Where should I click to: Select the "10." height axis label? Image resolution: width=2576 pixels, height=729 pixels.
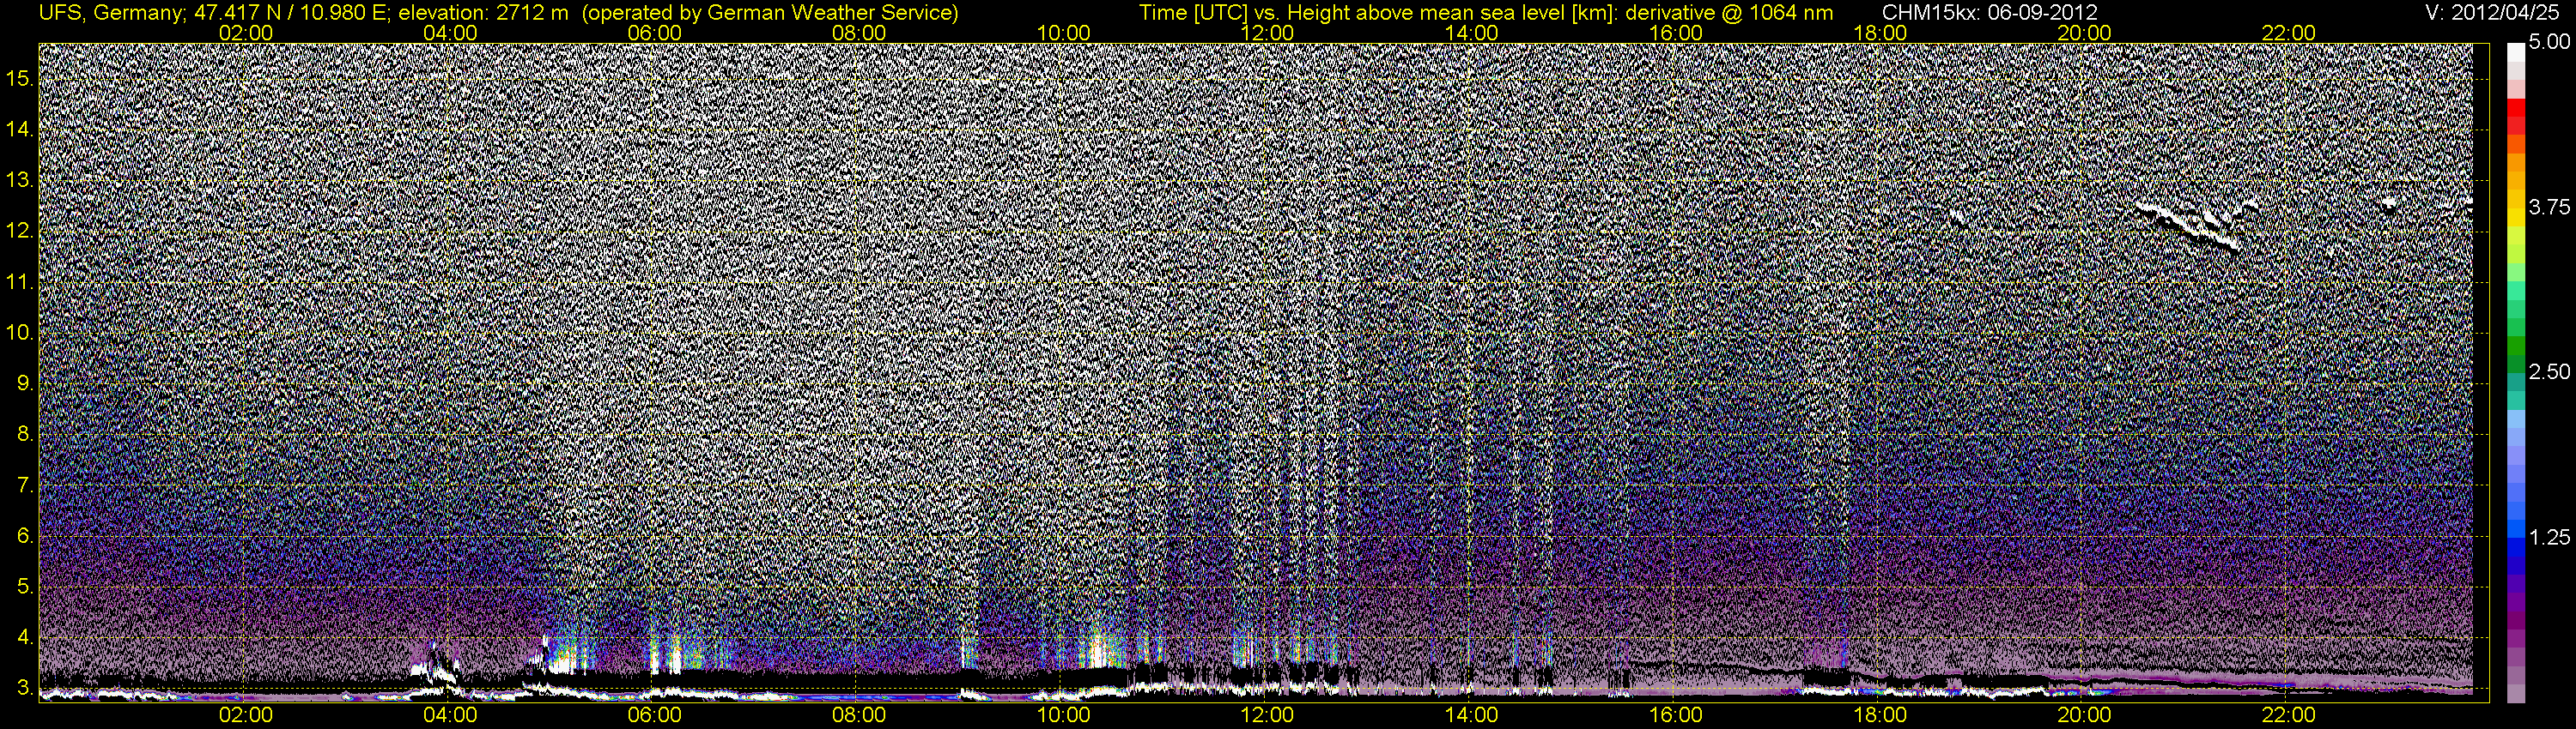(20, 333)
